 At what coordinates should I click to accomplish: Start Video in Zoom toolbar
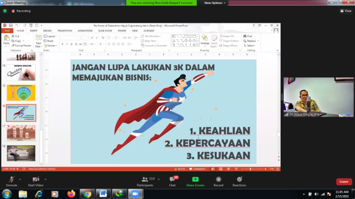click(35, 181)
